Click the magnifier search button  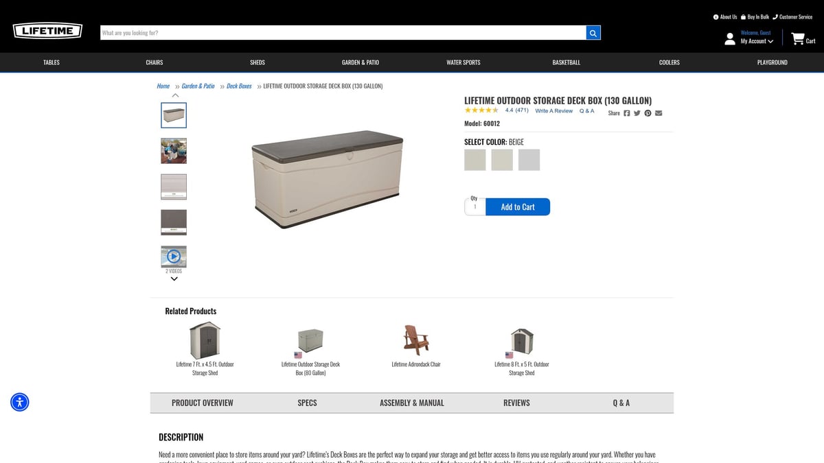(x=593, y=32)
